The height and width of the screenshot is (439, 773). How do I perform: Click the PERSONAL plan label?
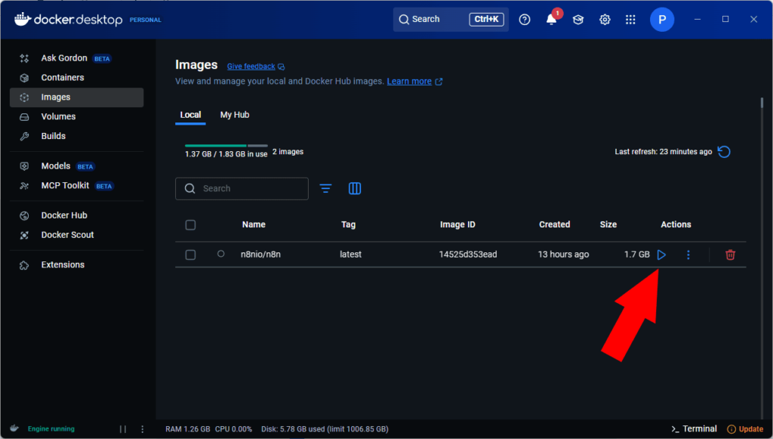tap(146, 20)
